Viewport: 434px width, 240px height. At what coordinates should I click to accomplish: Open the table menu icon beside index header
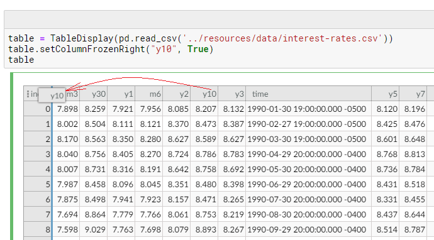pos(28,94)
